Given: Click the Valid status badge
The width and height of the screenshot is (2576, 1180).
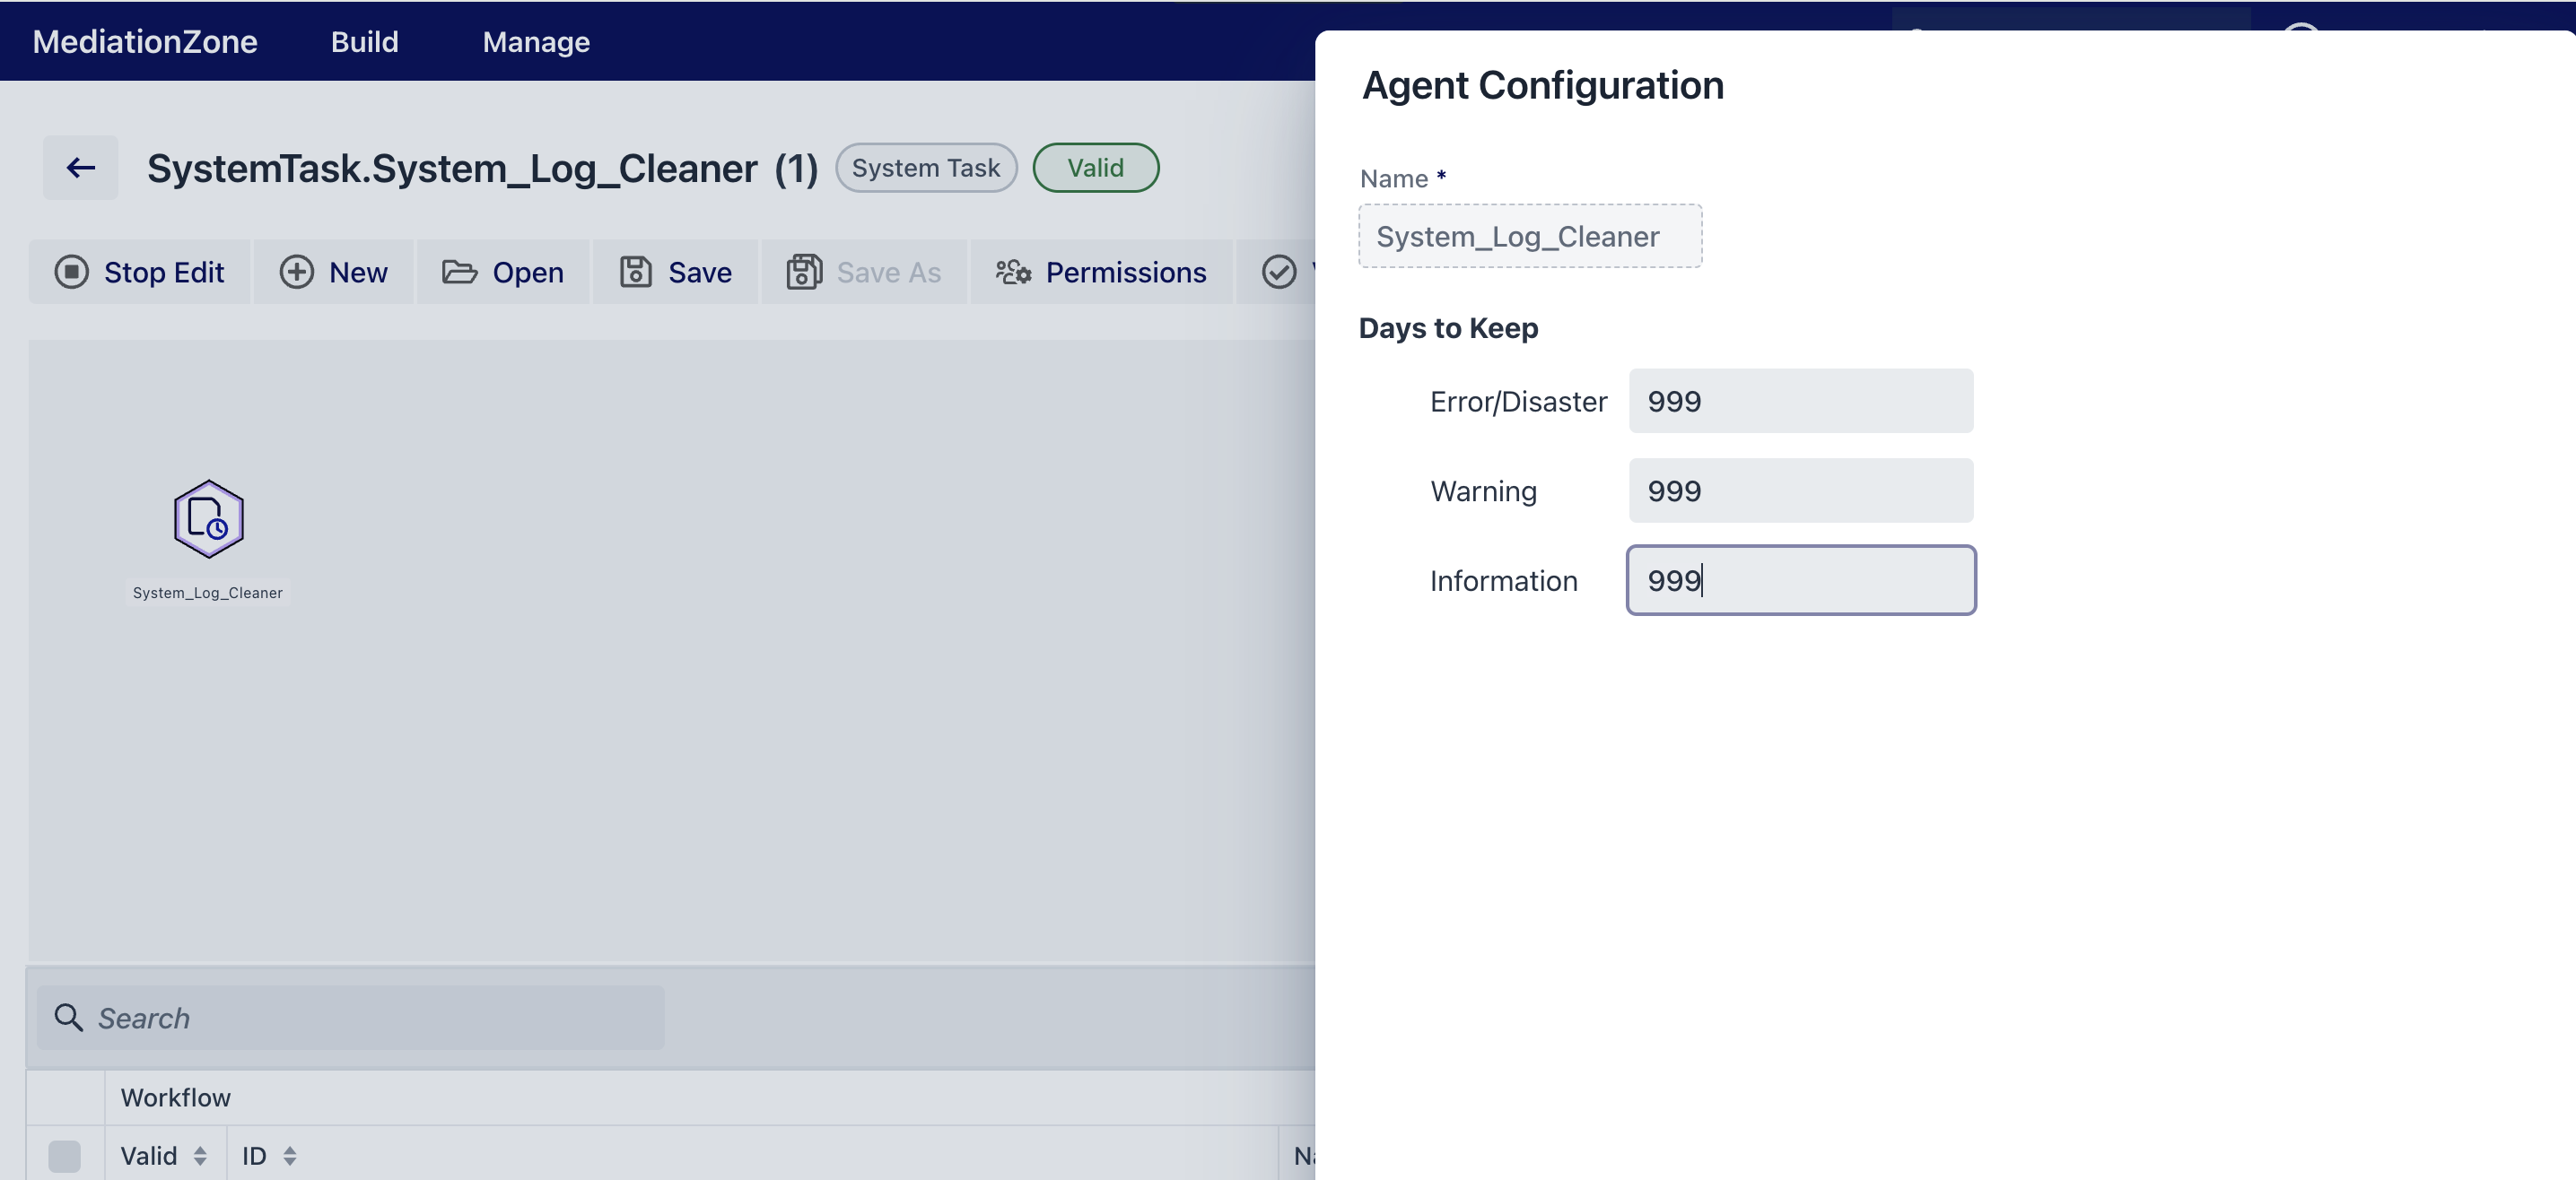Looking at the screenshot, I should point(1095,167).
